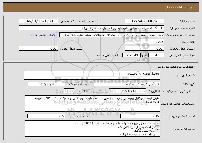
Task: Click the buyer notes scrollbar thumb
Action: [157, 126]
